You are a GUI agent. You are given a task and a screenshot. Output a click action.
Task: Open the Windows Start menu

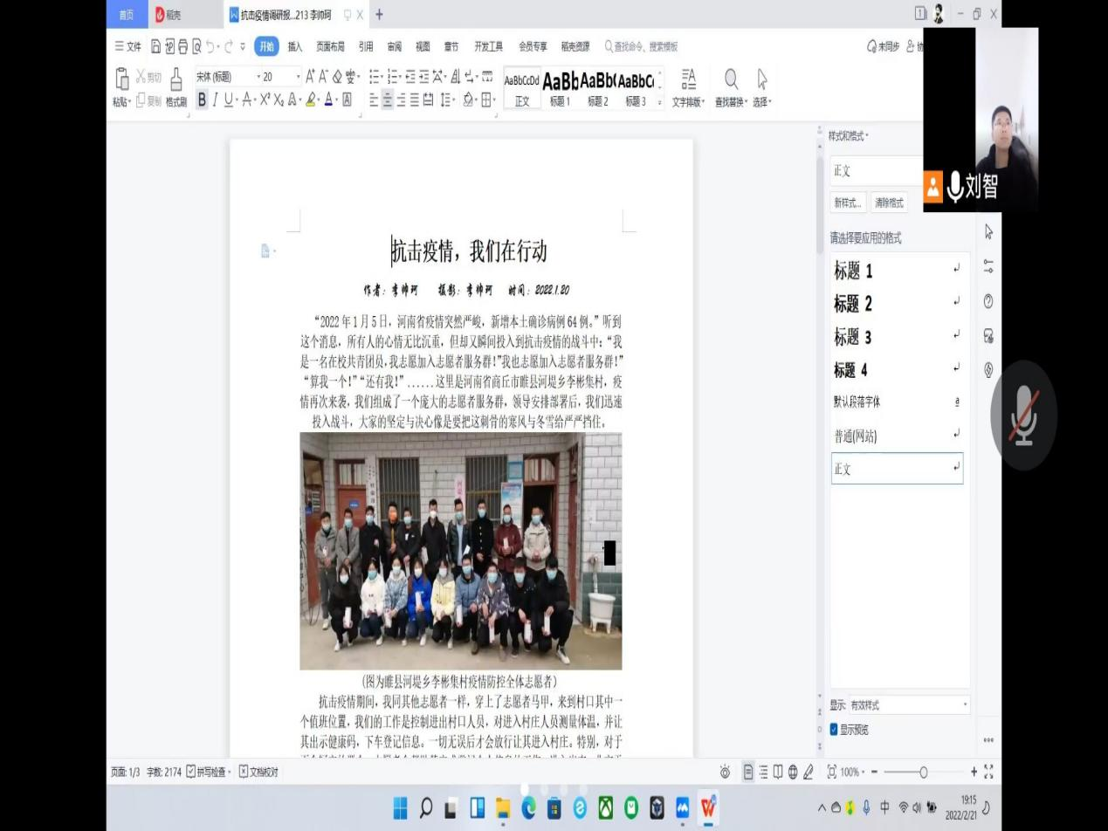(x=400, y=808)
